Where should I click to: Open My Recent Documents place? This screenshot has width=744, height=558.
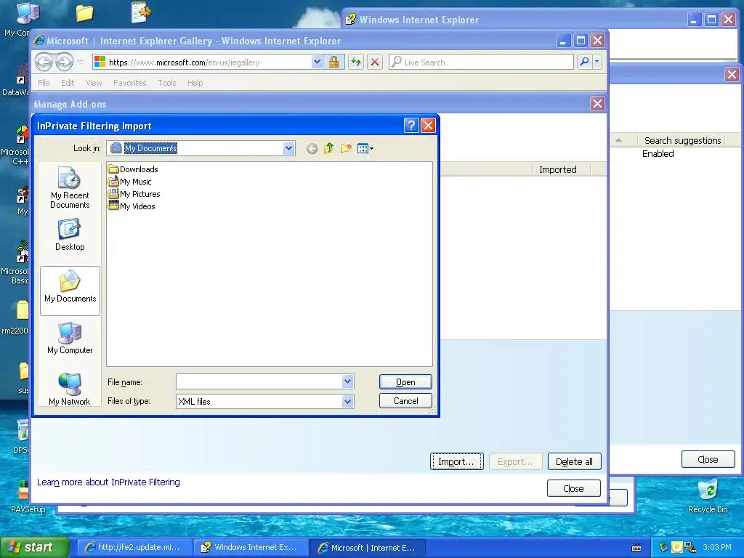[70, 188]
